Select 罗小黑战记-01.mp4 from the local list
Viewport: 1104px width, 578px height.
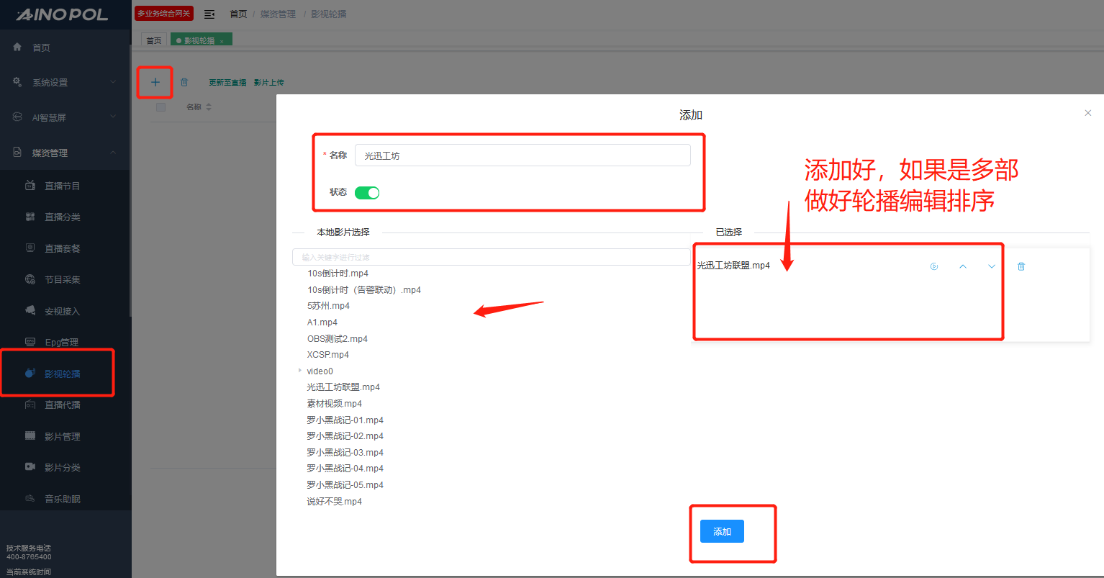tap(345, 420)
